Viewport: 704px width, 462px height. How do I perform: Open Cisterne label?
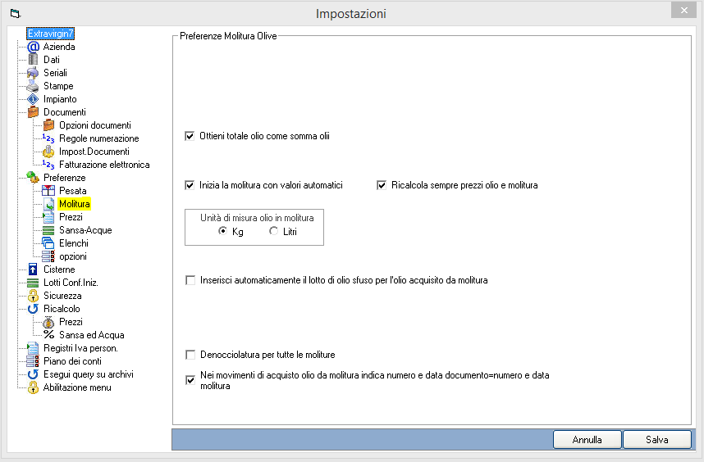pyautogui.click(x=59, y=269)
